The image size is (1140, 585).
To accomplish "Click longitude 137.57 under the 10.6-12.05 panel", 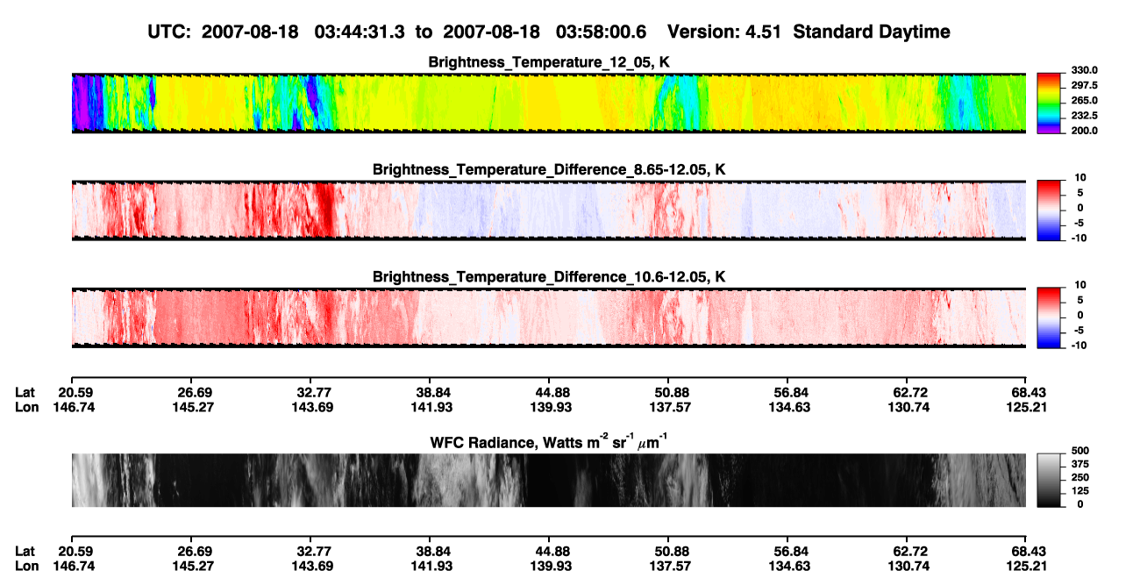I will (669, 407).
